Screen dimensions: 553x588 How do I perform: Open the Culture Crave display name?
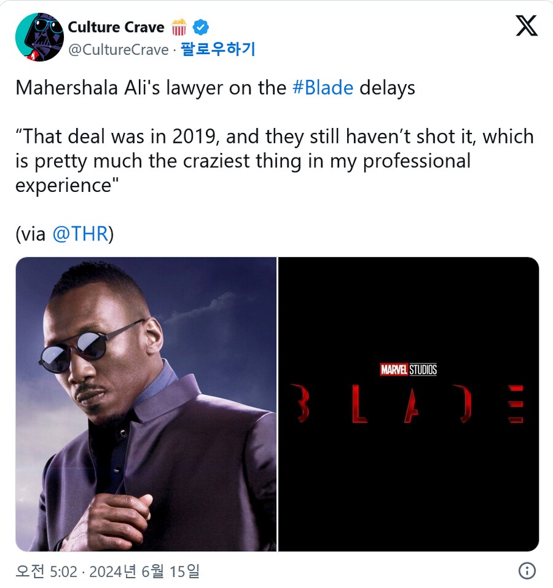116,27
